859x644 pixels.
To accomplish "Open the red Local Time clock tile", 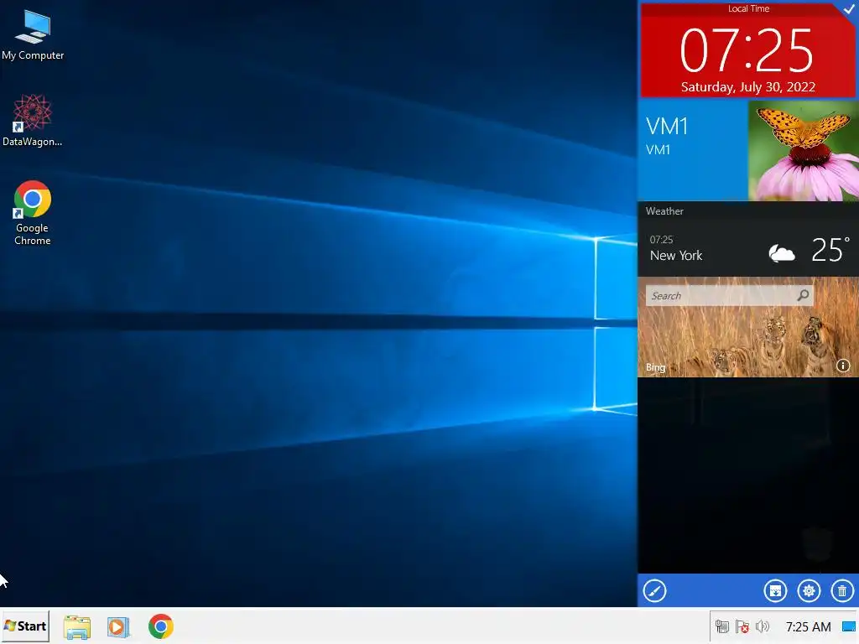I will click(748, 50).
